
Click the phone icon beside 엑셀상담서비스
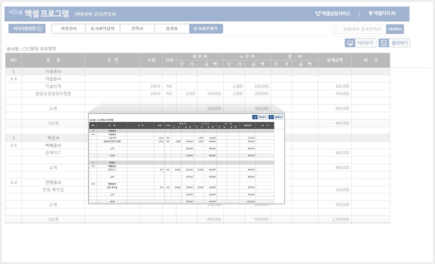pyautogui.click(x=318, y=14)
